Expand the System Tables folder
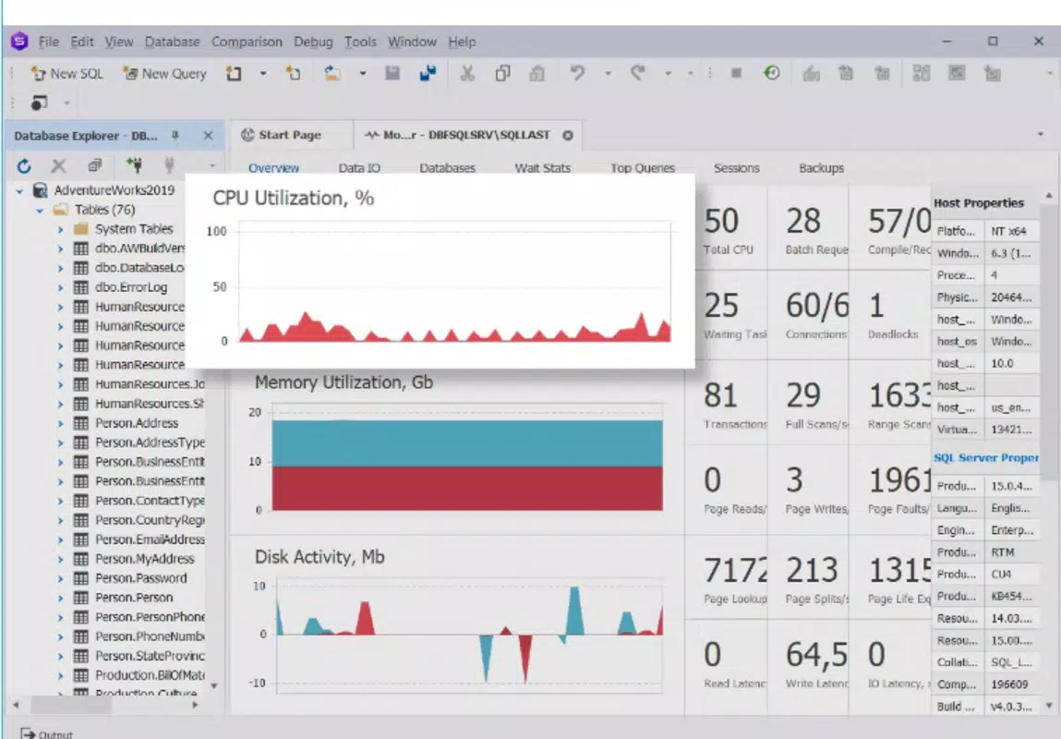 (60, 230)
